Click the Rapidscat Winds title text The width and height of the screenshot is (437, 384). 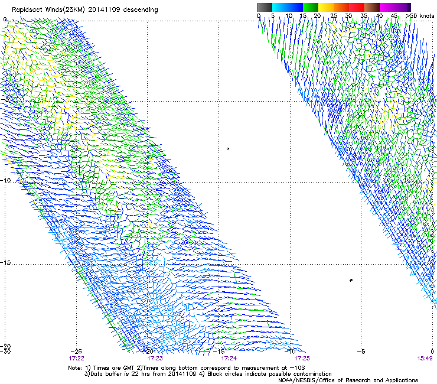(84, 10)
